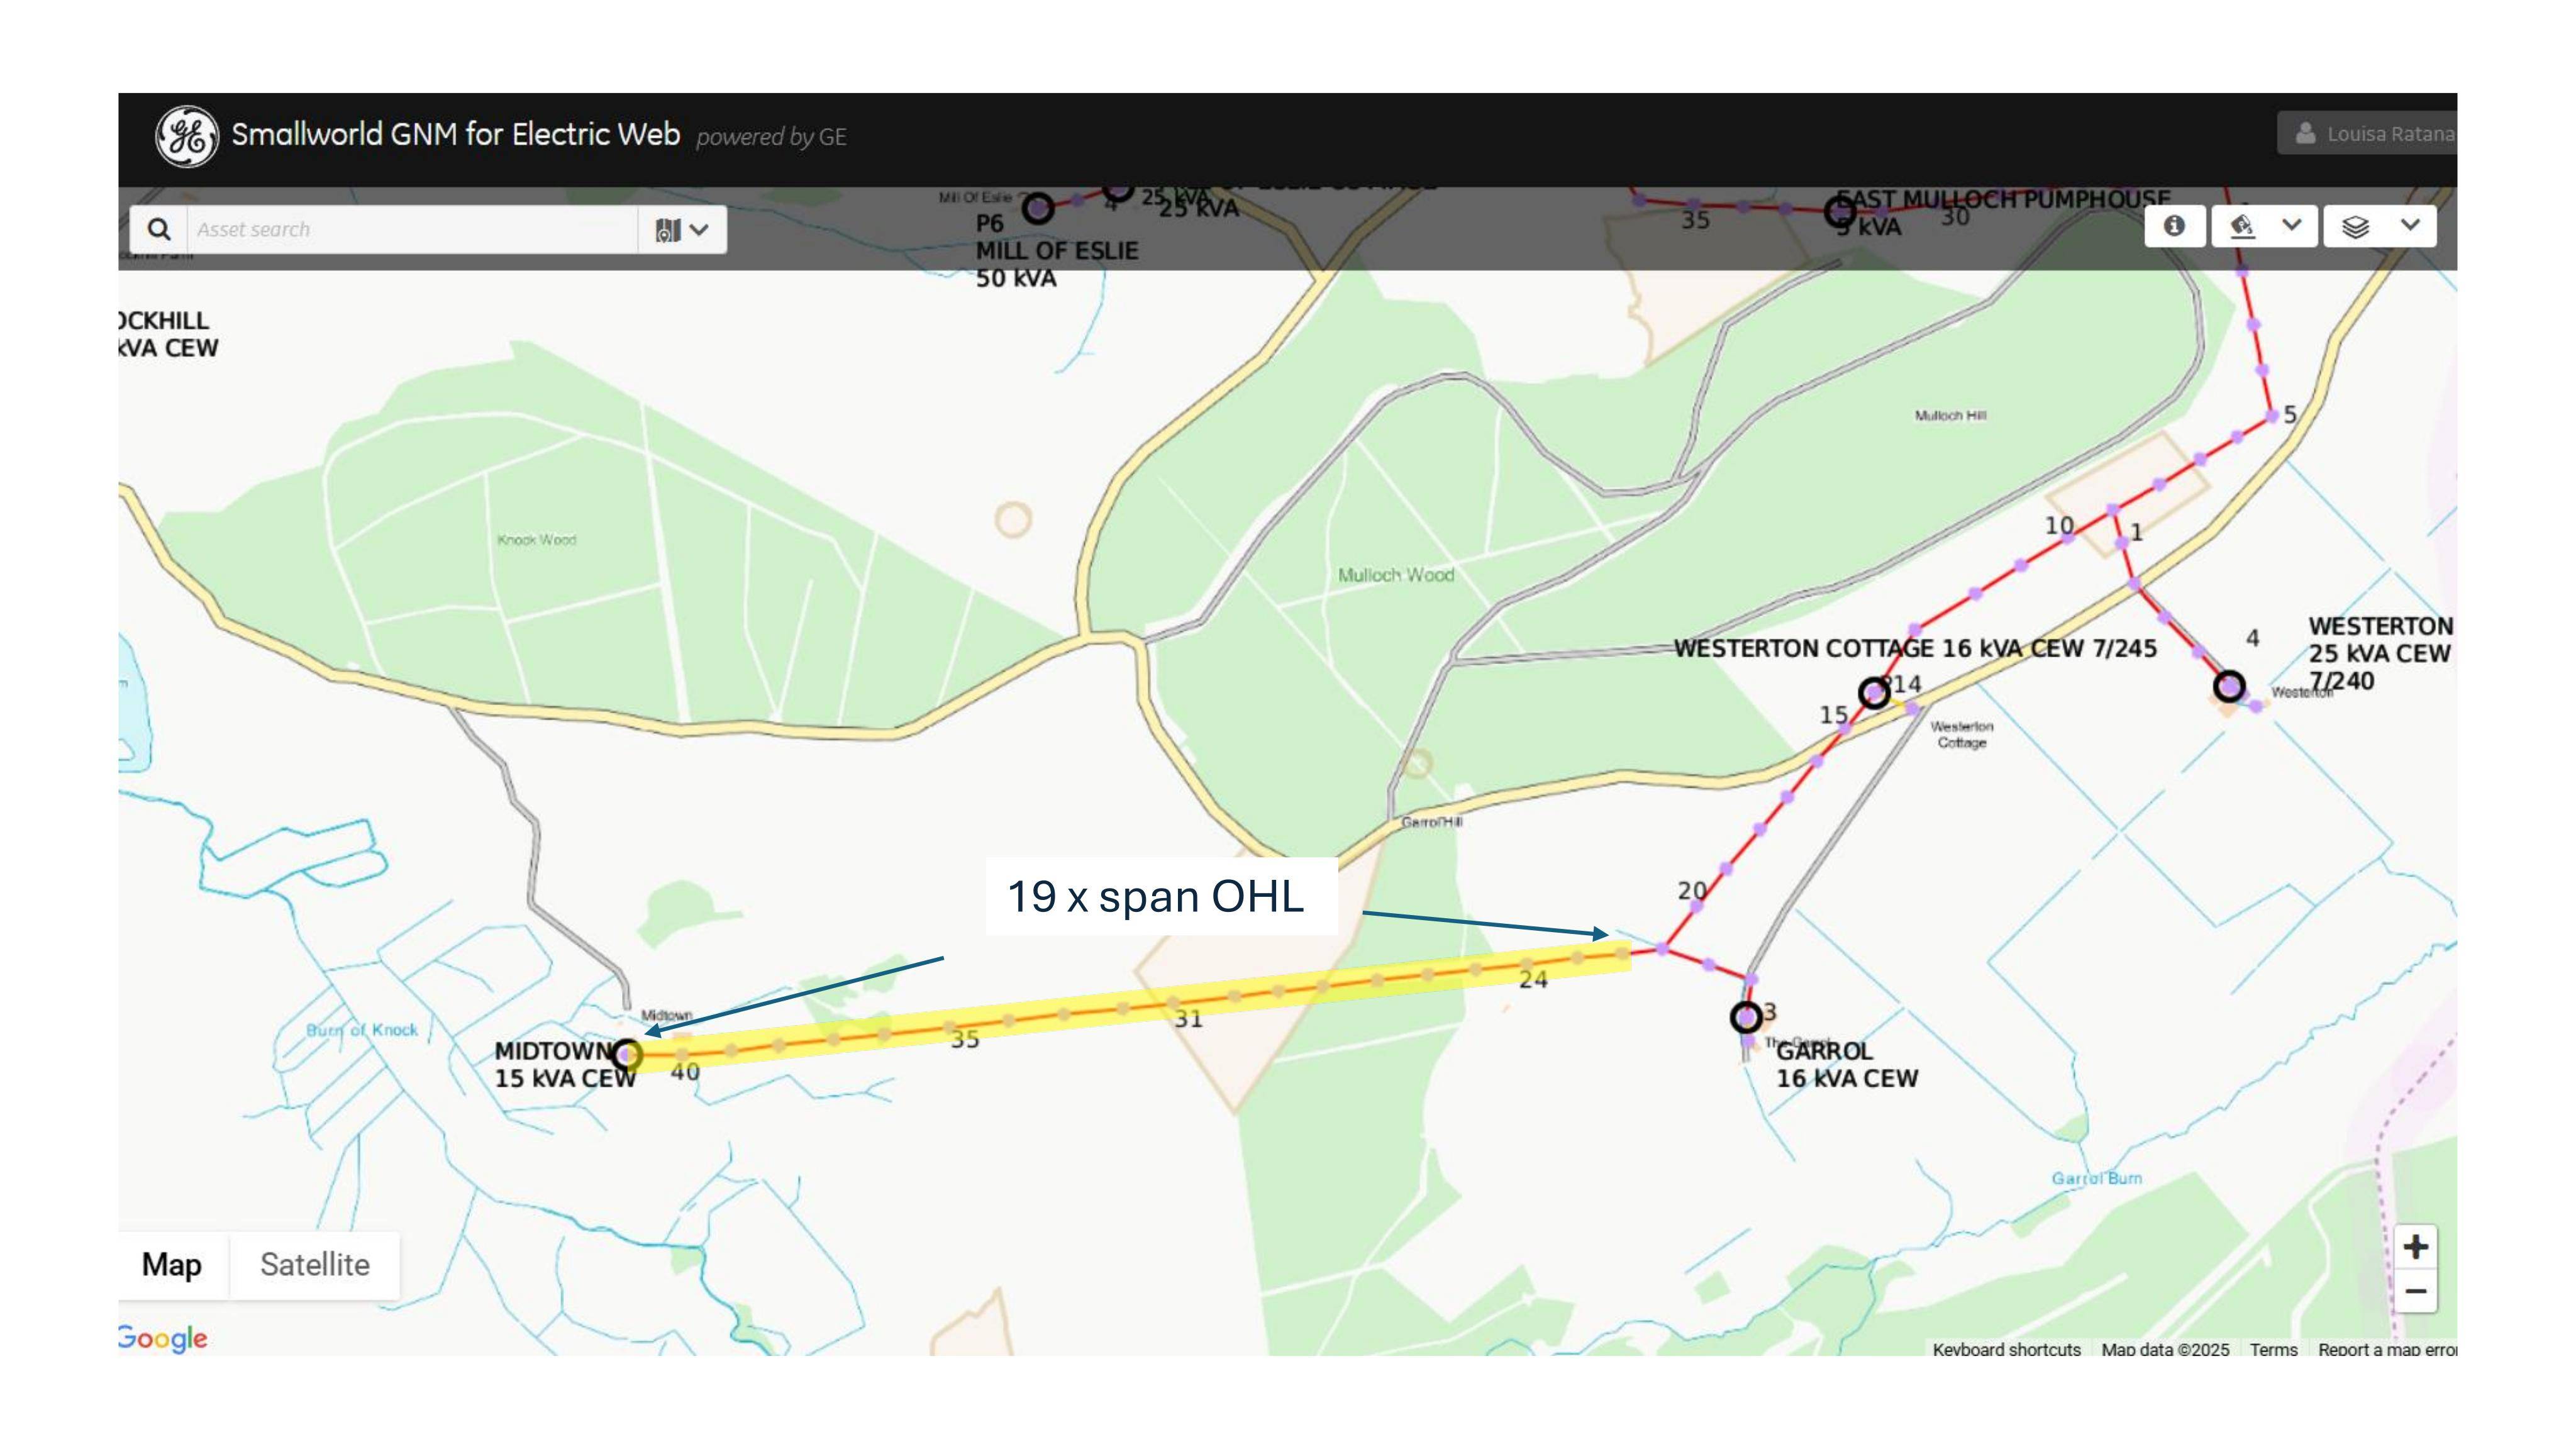Click the 'Garrol Burn' label
The width and height of the screenshot is (2576, 1449).
[x=2097, y=1178]
